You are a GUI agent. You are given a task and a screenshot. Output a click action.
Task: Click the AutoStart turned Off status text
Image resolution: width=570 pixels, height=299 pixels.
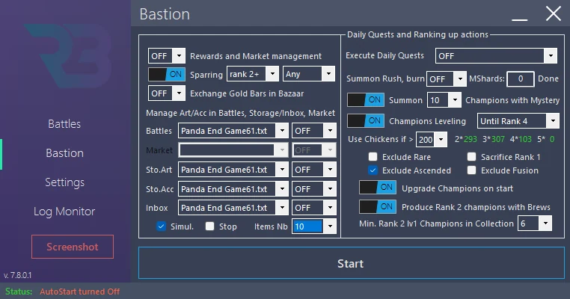(x=79, y=292)
